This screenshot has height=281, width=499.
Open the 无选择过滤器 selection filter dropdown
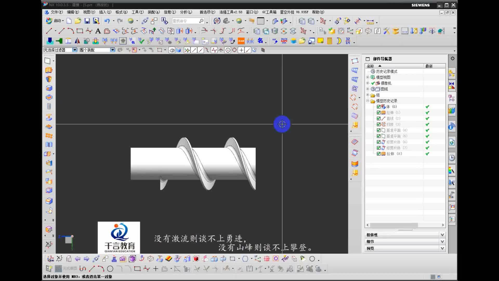(75, 50)
